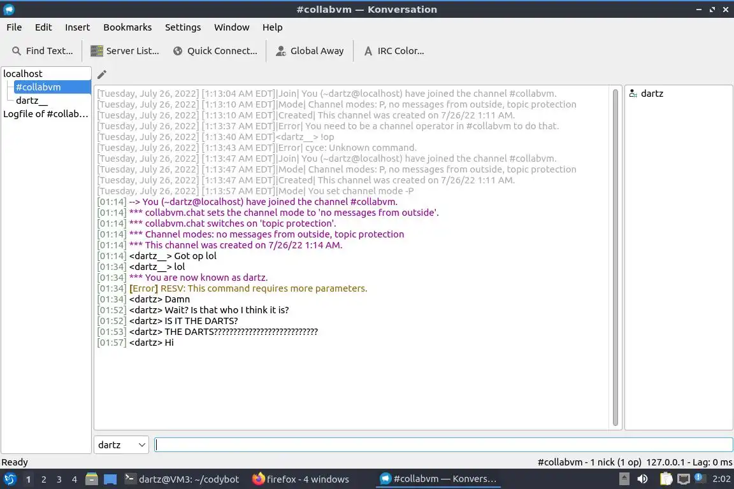Open the Server List dialog

tap(125, 51)
